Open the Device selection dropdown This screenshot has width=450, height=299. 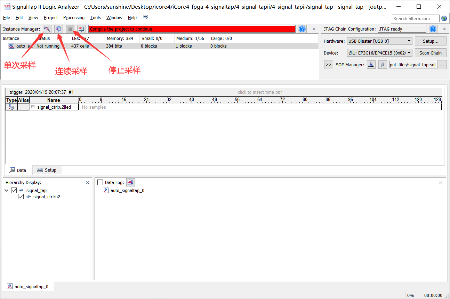click(x=379, y=53)
